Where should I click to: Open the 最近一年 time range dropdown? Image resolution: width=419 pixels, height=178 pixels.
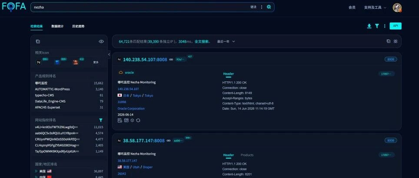(226, 42)
